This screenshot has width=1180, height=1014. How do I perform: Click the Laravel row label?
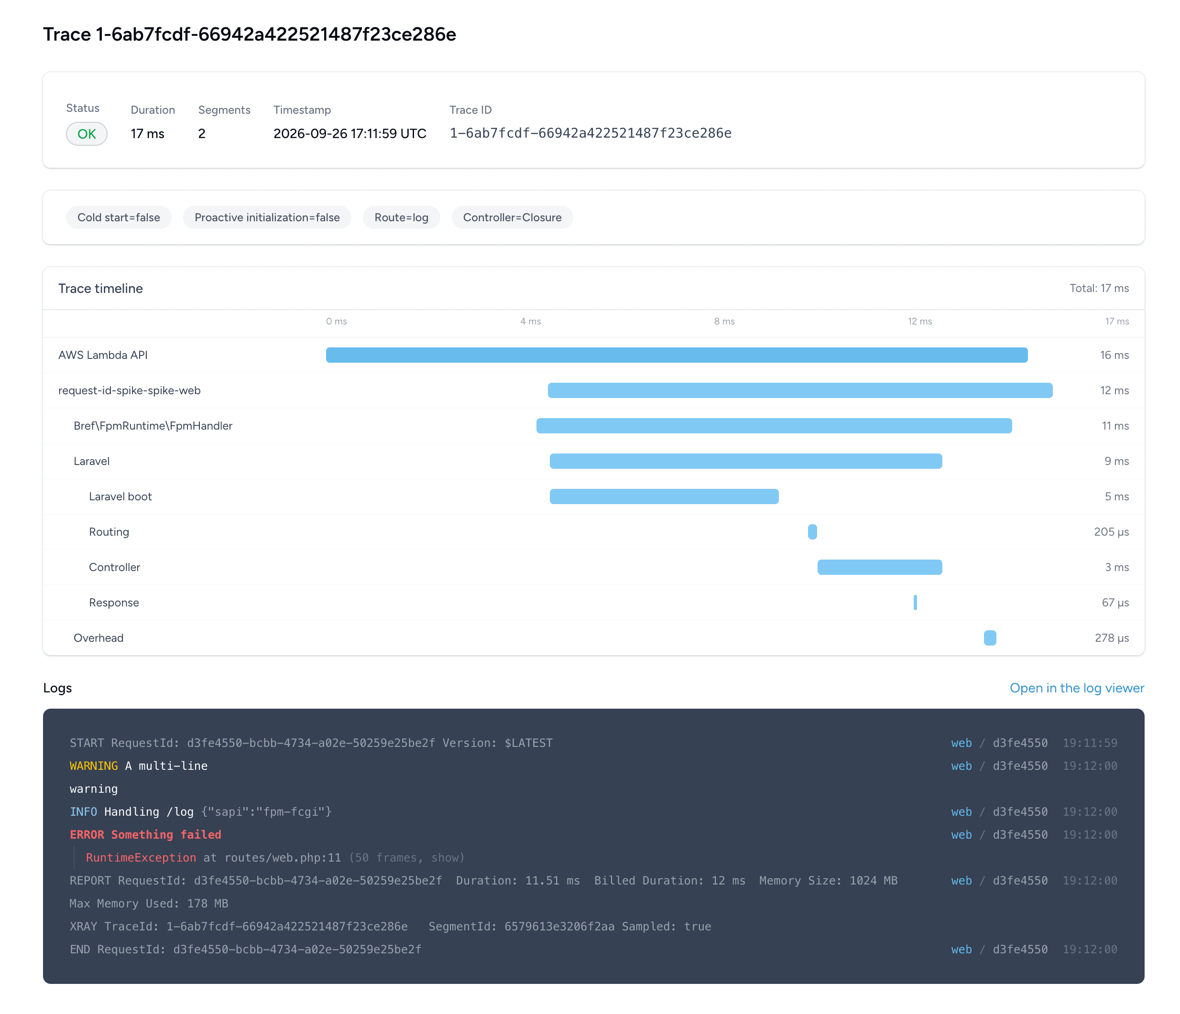[92, 461]
